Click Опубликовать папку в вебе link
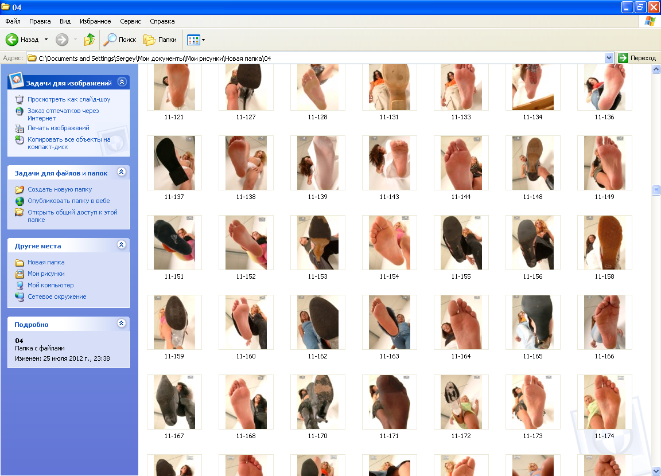 69,201
